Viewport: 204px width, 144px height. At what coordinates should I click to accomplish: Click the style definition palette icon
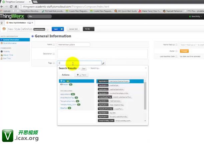click(x=4, y=29)
